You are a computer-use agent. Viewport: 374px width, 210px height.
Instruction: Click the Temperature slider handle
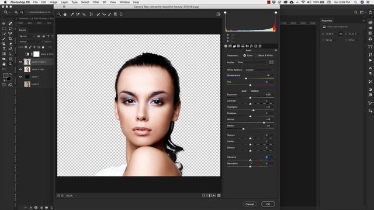(246, 78)
